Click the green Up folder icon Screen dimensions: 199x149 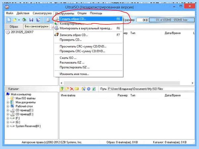(x=62, y=89)
